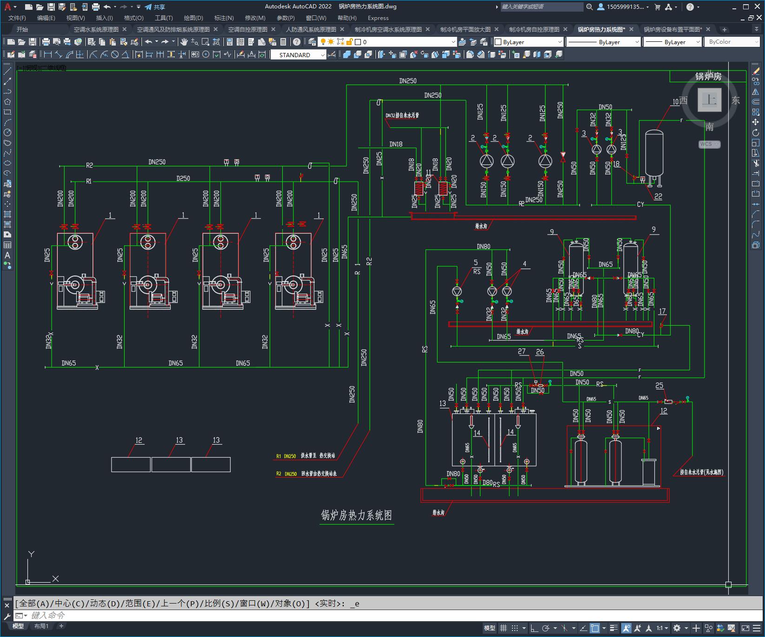Click the Plot printer icon in standard toolbar
Image resolution: width=765 pixels, height=637 pixels.
(x=46, y=42)
